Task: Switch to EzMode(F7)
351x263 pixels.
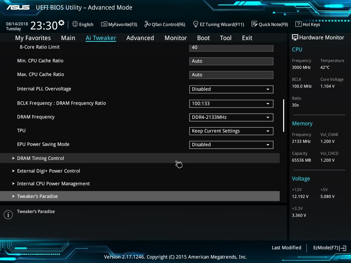Action: 329,248
